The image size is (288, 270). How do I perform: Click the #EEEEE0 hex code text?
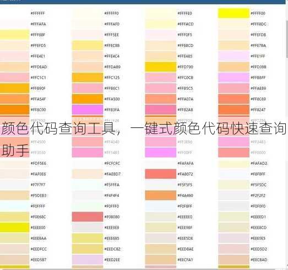point(185,217)
